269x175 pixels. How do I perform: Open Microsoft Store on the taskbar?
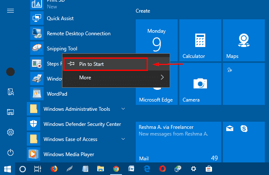[x=209, y=169]
